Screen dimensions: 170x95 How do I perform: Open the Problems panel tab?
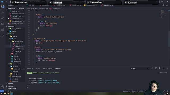pos(30,68)
